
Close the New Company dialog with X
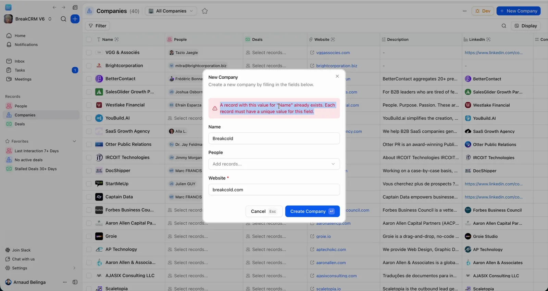(x=337, y=76)
